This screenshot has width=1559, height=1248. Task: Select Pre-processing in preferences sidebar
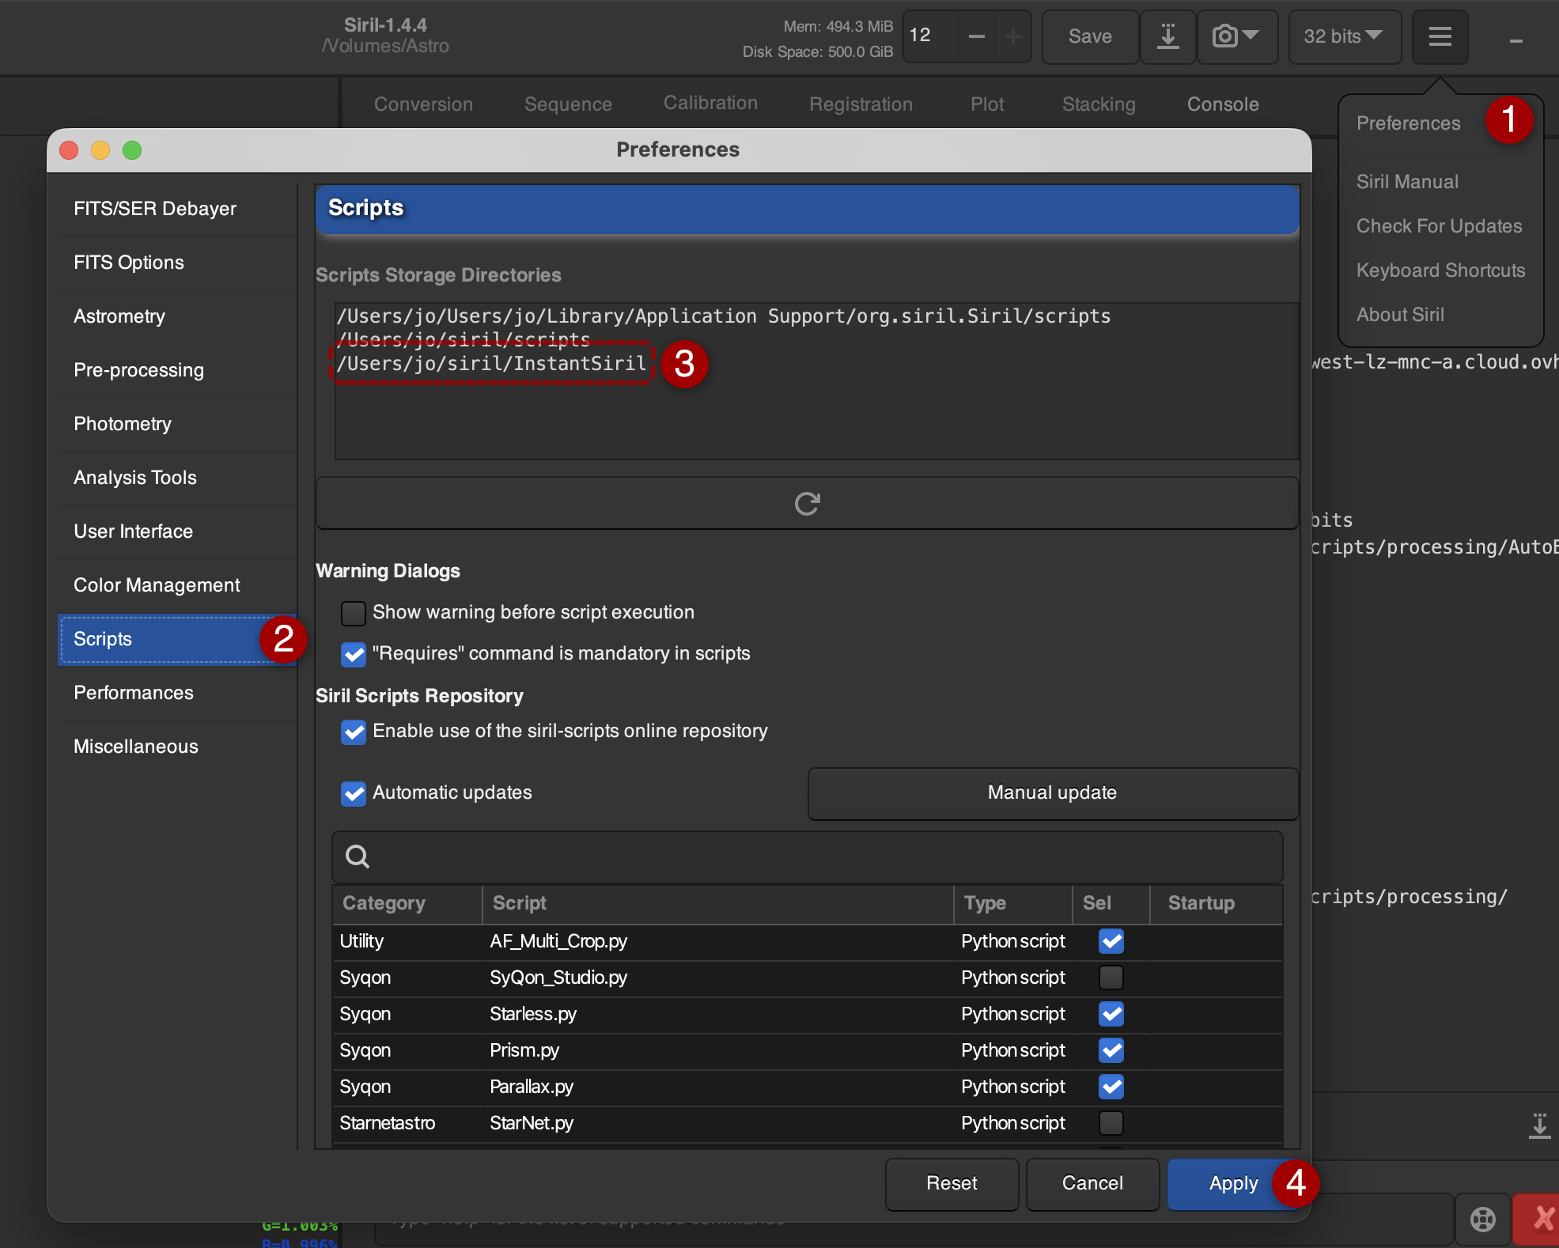pyautogui.click(x=177, y=370)
